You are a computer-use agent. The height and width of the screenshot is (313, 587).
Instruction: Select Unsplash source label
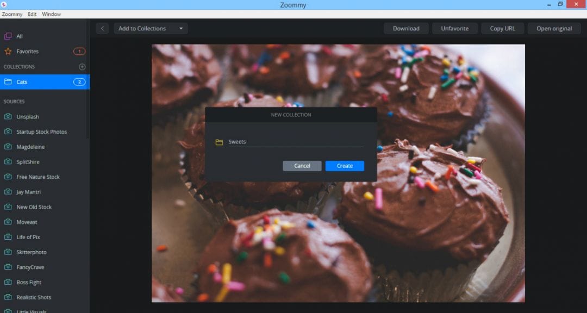pos(28,116)
